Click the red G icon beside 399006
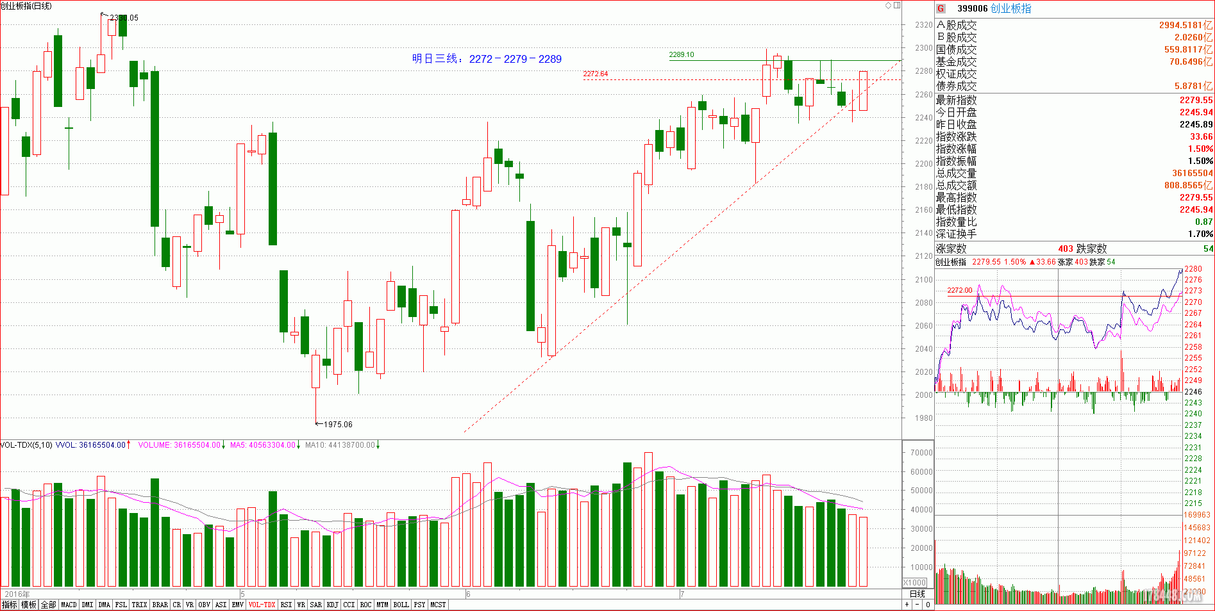Image resolution: width=1215 pixels, height=611 pixels. point(941,8)
